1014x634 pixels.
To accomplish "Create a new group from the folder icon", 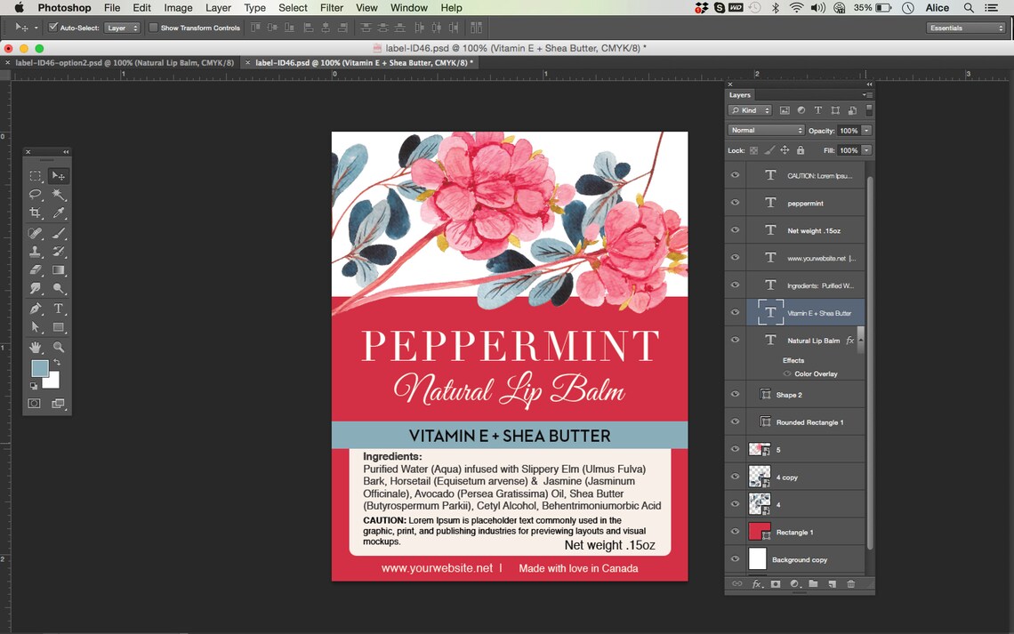I will (x=813, y=584).
